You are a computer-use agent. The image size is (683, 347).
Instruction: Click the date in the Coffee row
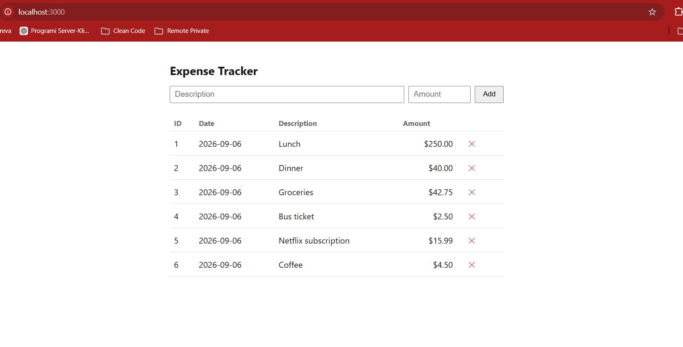click(220, 265)
